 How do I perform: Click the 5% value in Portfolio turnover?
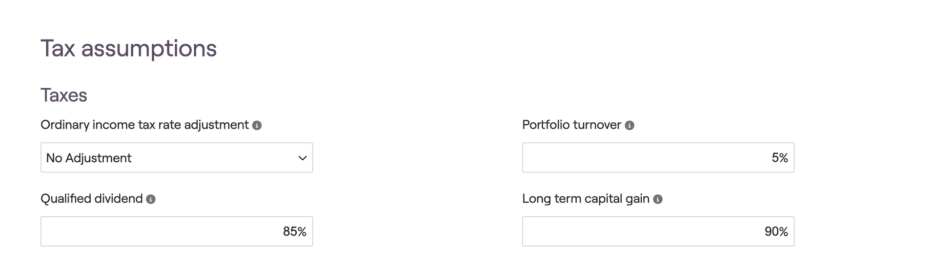780,158
